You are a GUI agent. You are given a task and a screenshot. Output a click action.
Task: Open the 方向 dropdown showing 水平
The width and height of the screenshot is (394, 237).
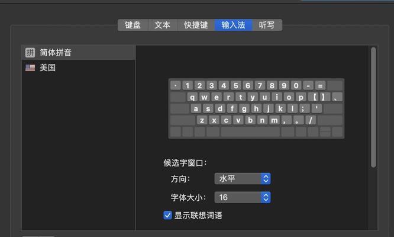click(243, 178)
